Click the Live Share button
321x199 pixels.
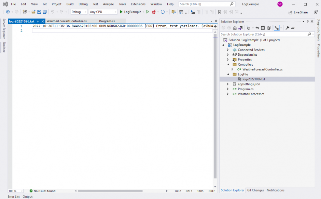coord(298,12)
